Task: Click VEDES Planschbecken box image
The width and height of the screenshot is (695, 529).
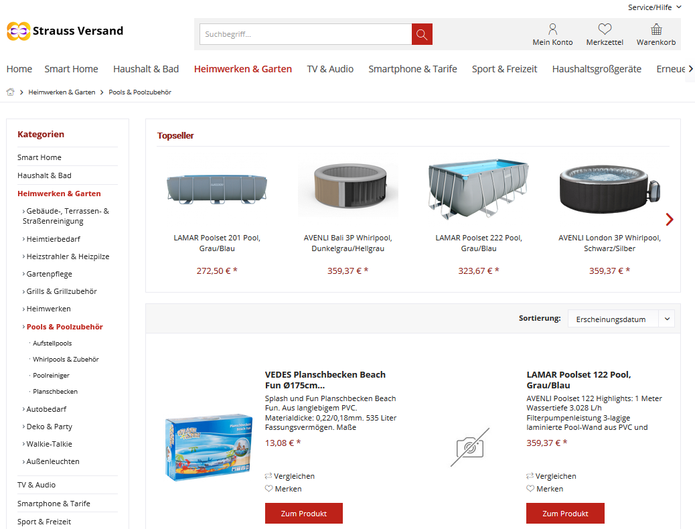Action: pyautogui.click(x=208, y=447)
